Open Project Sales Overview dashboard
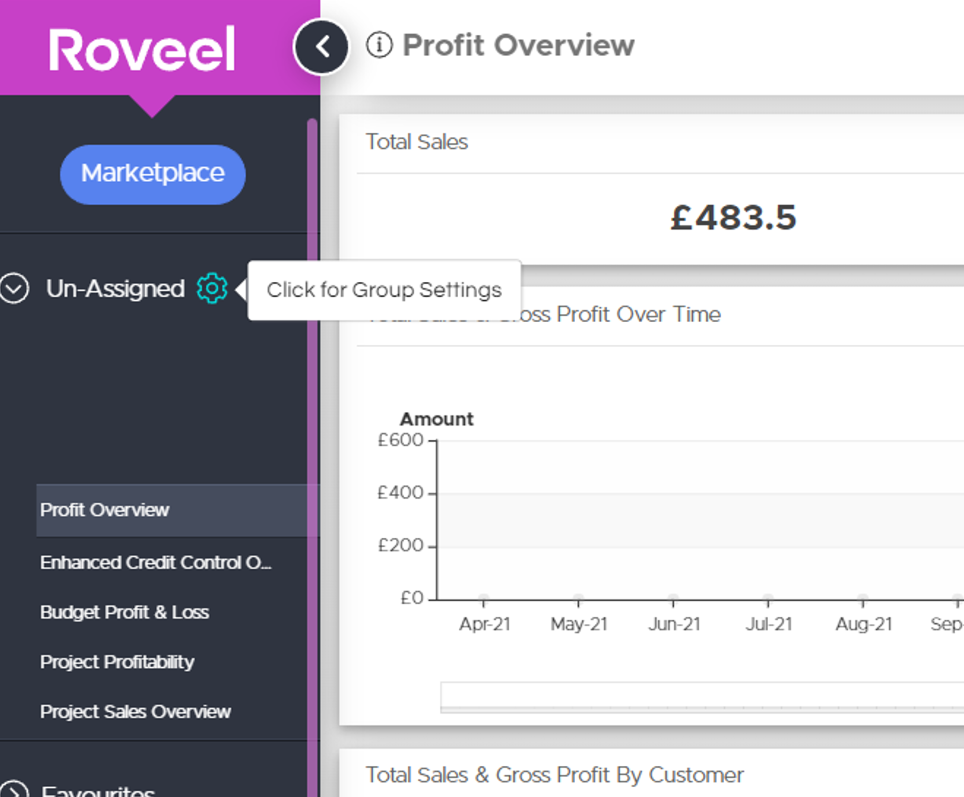Screen dimensions: 964x797 [x=135, y=712]
